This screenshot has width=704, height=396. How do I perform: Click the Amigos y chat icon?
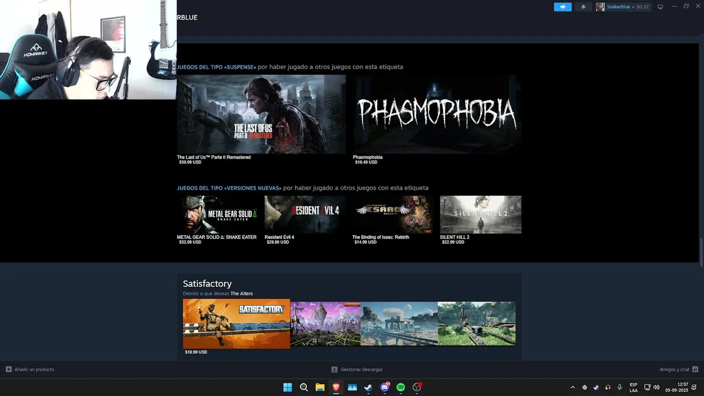[695, 370]
